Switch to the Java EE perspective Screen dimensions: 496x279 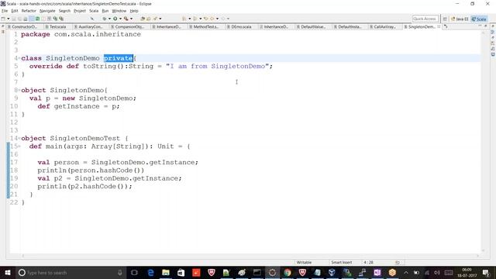460,19
